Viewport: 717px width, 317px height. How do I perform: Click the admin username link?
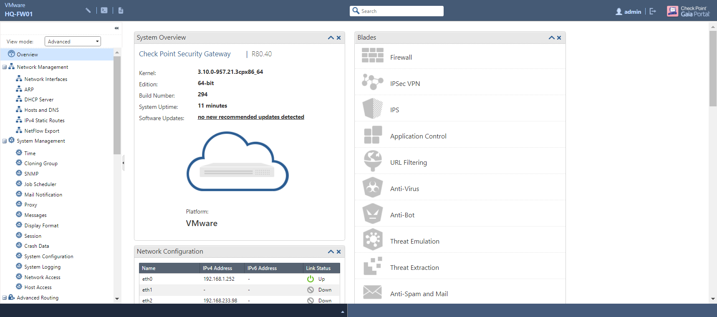pos(633,12)
